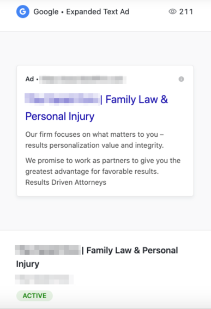The height and width of the screenshot is (309, 211).
Task: Click the views count 211
Action: click(186, 11)
